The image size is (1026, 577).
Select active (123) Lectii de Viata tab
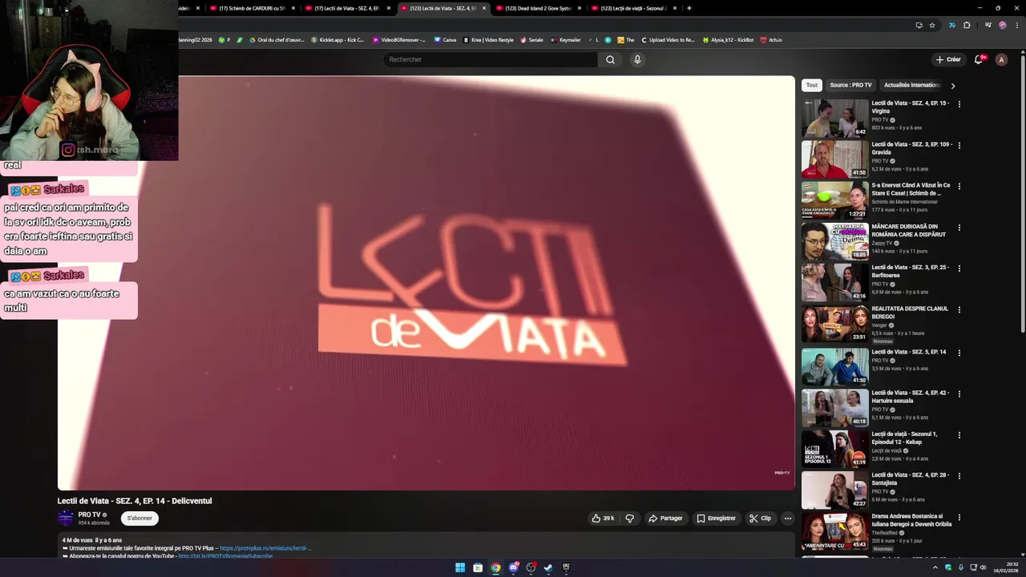pyautogui.click(x=442, y=8)
